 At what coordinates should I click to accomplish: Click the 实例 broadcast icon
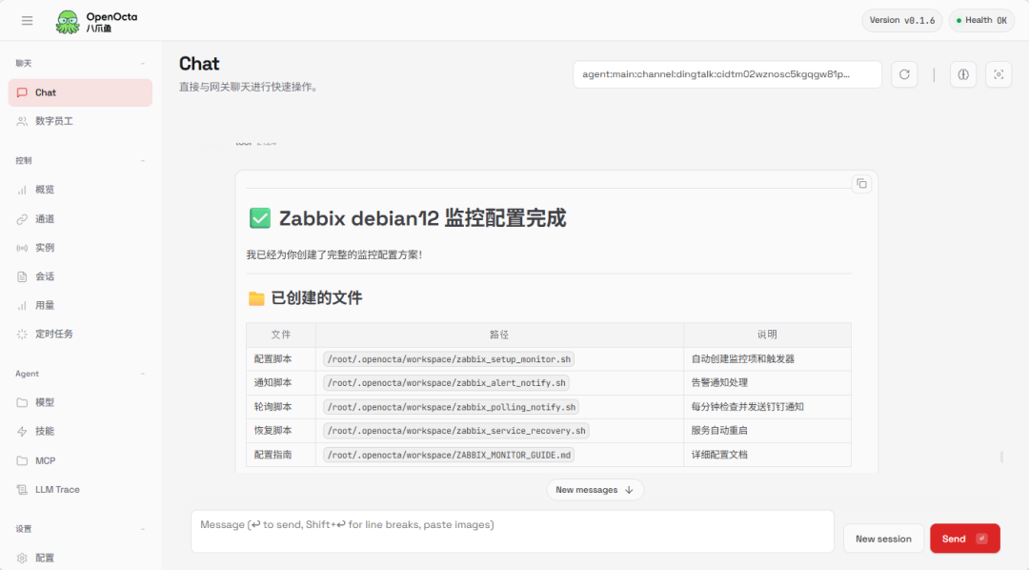pos(22,248)
